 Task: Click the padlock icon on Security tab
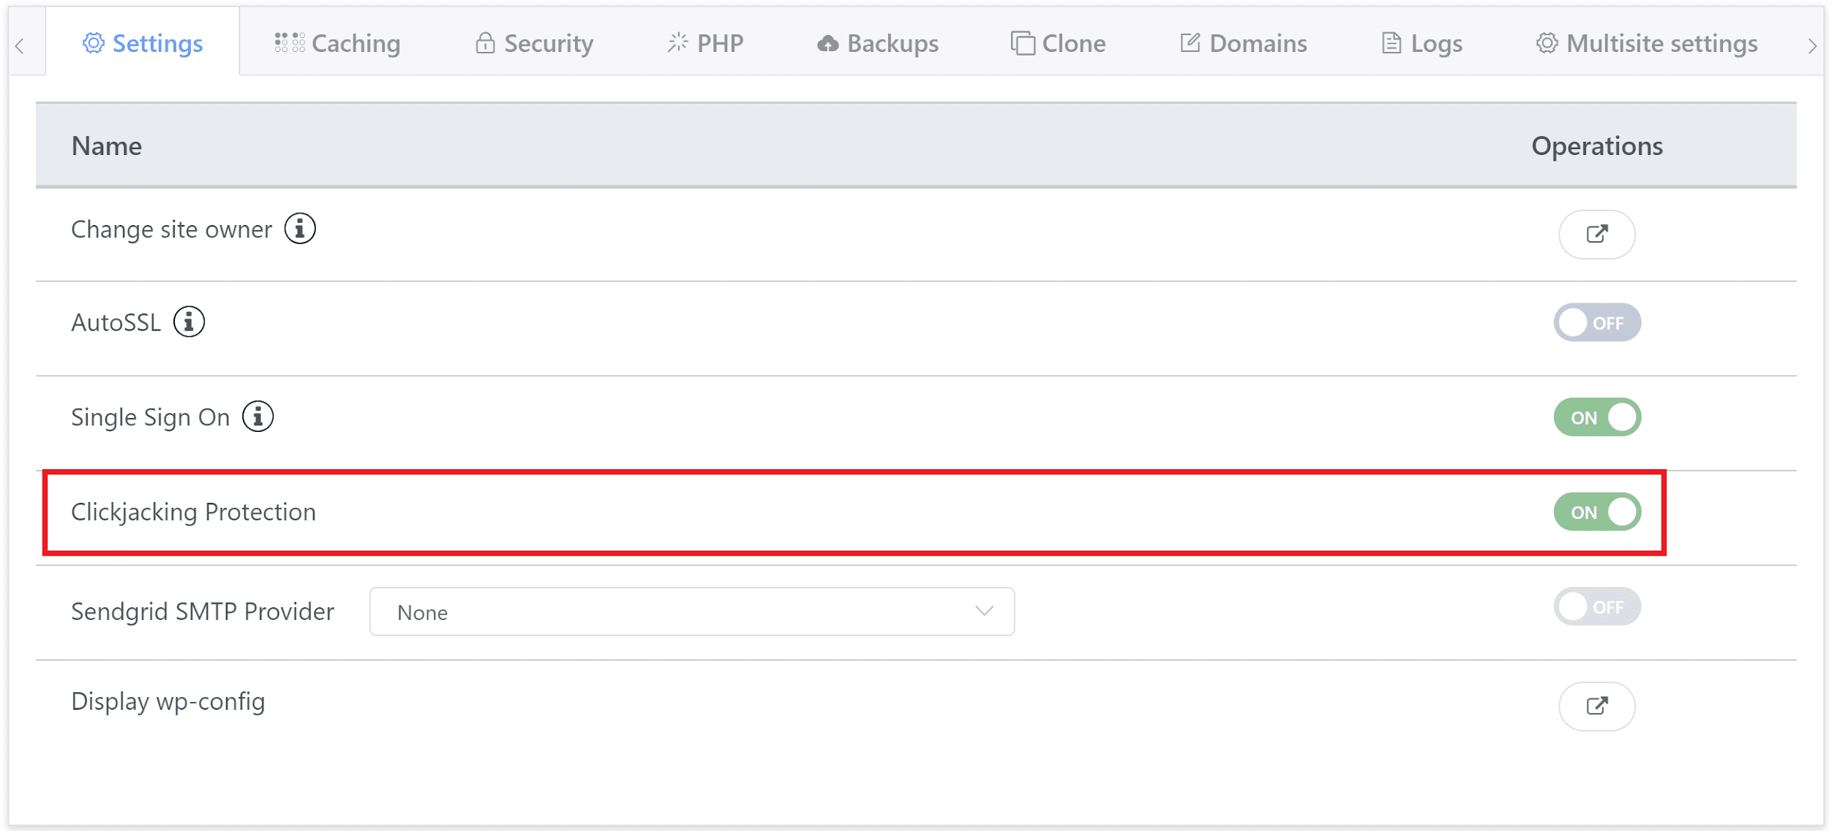[x=484, y=42]
